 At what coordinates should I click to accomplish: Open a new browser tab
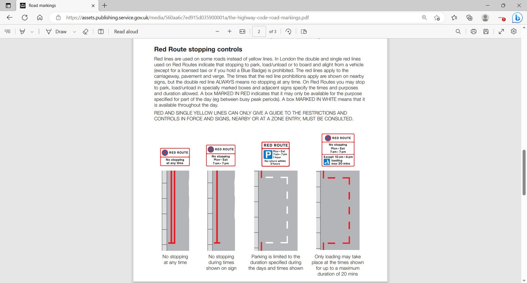coord(105,6)
